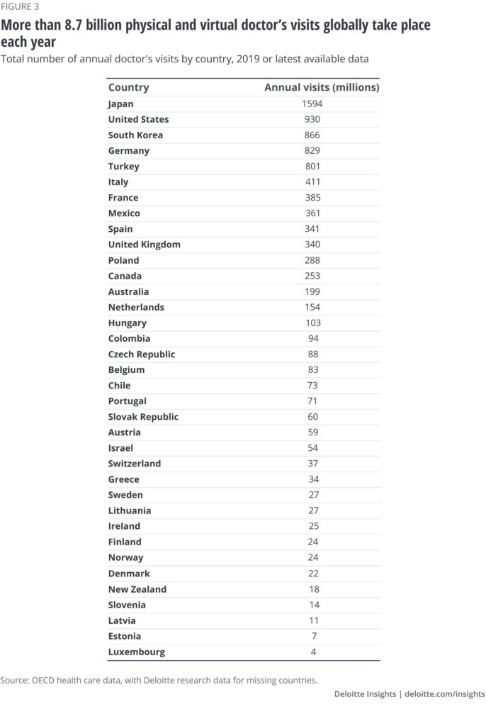Click the Country column header
Viewport: 486px width, 726px height.
(129, 87)
